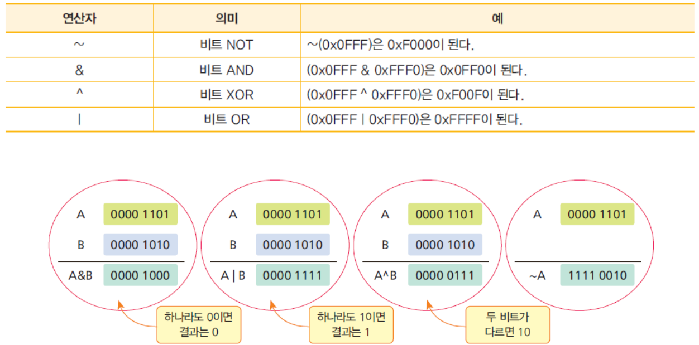Click the A | B label in the diagram
Image resolution: width=699 pixels, height=345 pixels.
233,275
